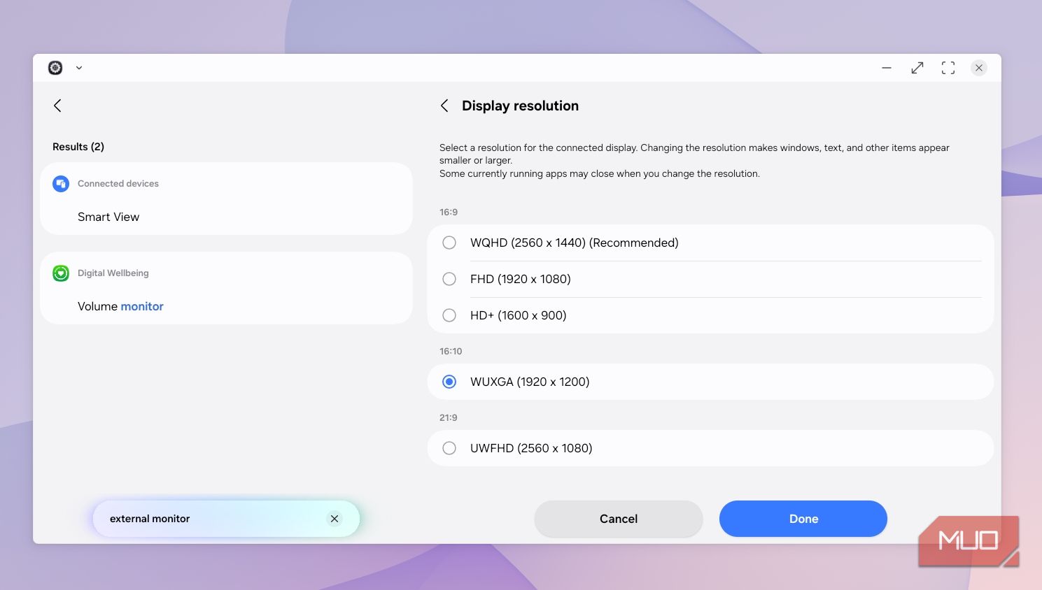Close the Settings window
1042x590 pixels.
coord(979,68)
